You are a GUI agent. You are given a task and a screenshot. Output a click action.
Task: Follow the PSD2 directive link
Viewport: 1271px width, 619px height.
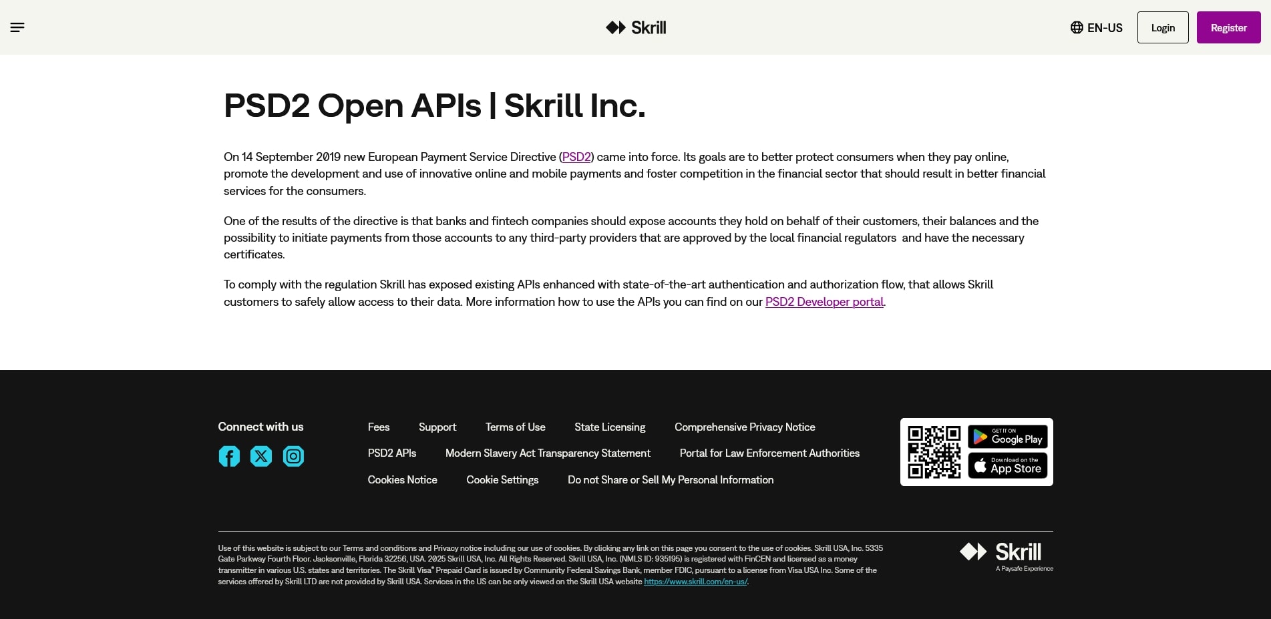(576, 157)
